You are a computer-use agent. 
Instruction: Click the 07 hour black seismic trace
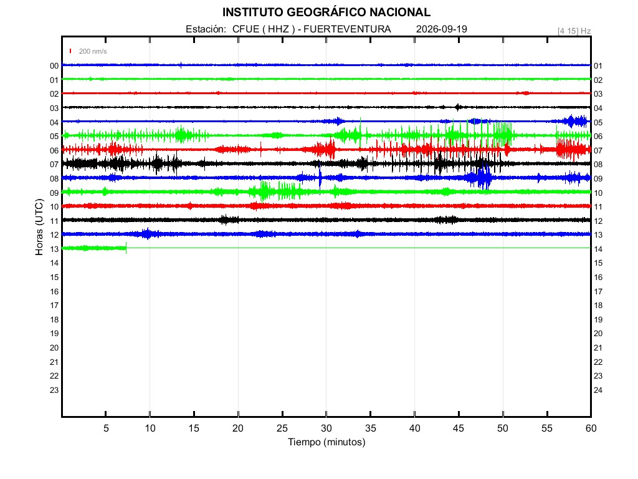tap(326, 164)
